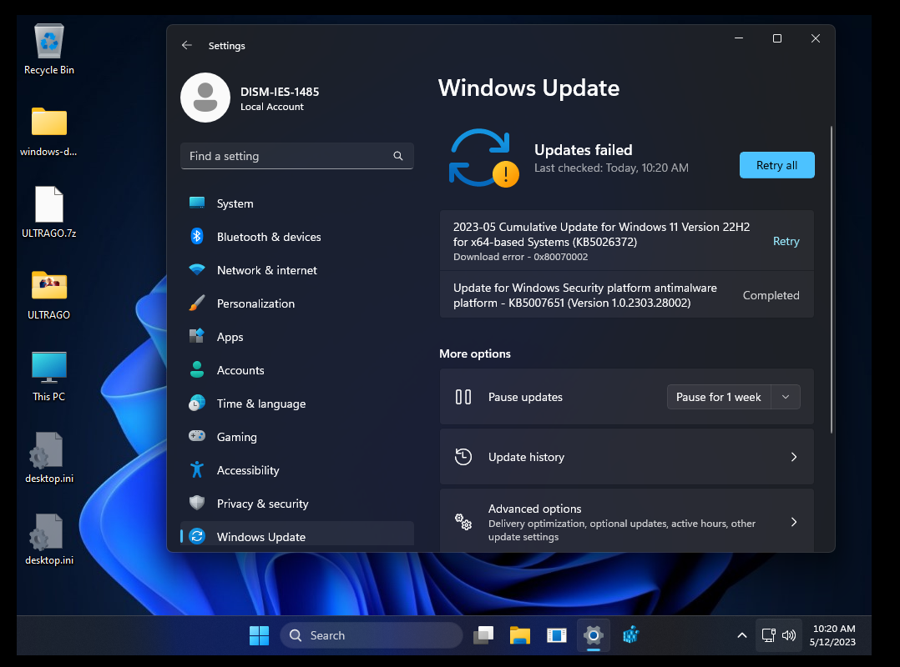Image resolution: width=900 pixels, height=667 pixels.
Task: Click the Windows Update sync icon in sidebar
Action: tap(197, 536)
